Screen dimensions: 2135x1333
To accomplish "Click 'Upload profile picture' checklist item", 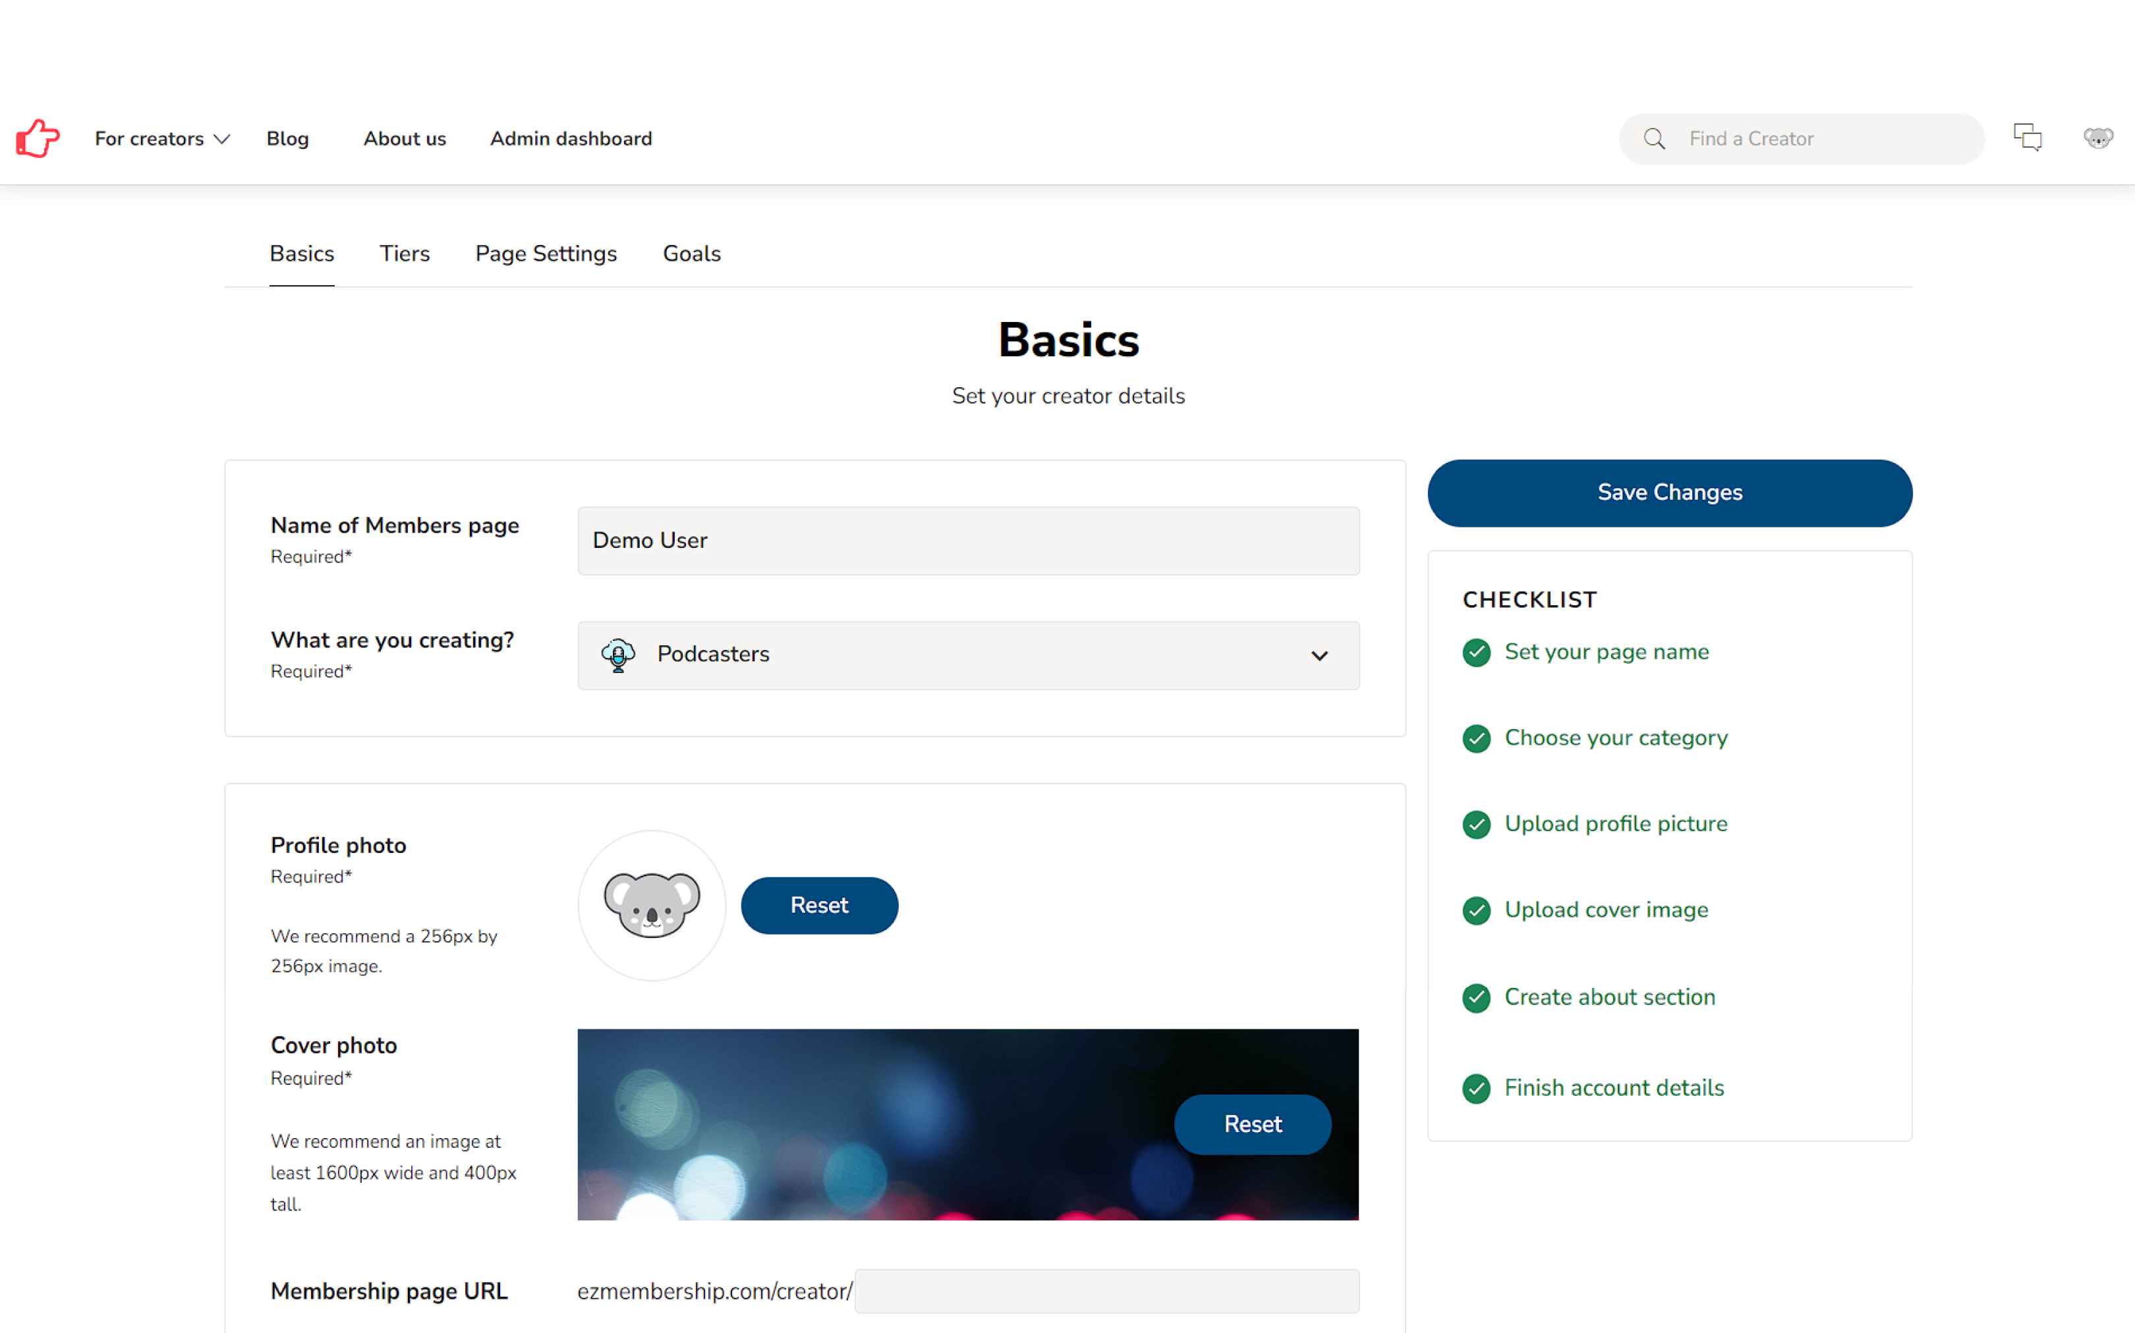I will pyautogui.click(x=1616, y=825).
